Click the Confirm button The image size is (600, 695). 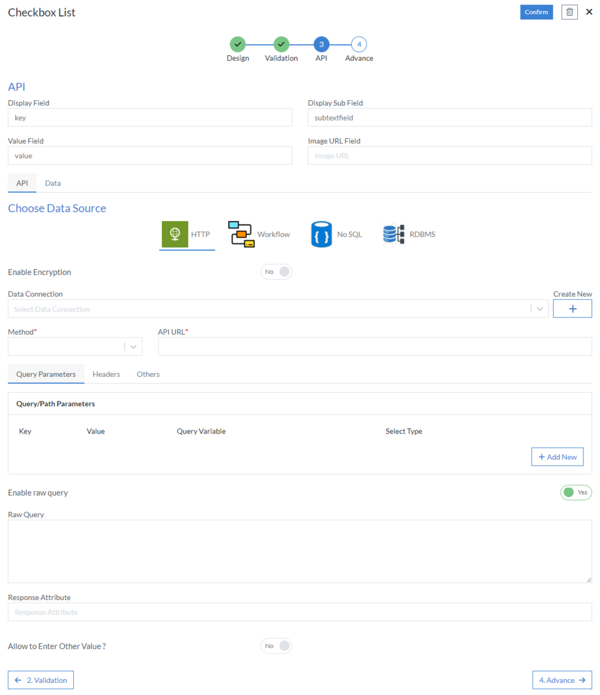tap(536, 11)
